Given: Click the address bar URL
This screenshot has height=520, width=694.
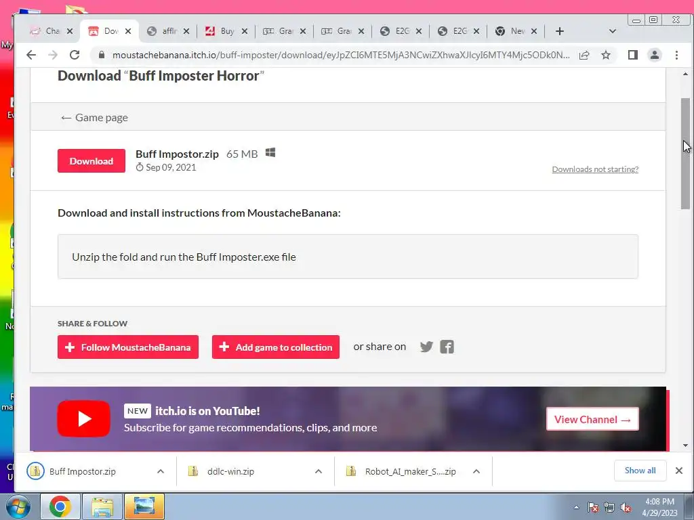Looking at the screenshot, I should point(341,55).
